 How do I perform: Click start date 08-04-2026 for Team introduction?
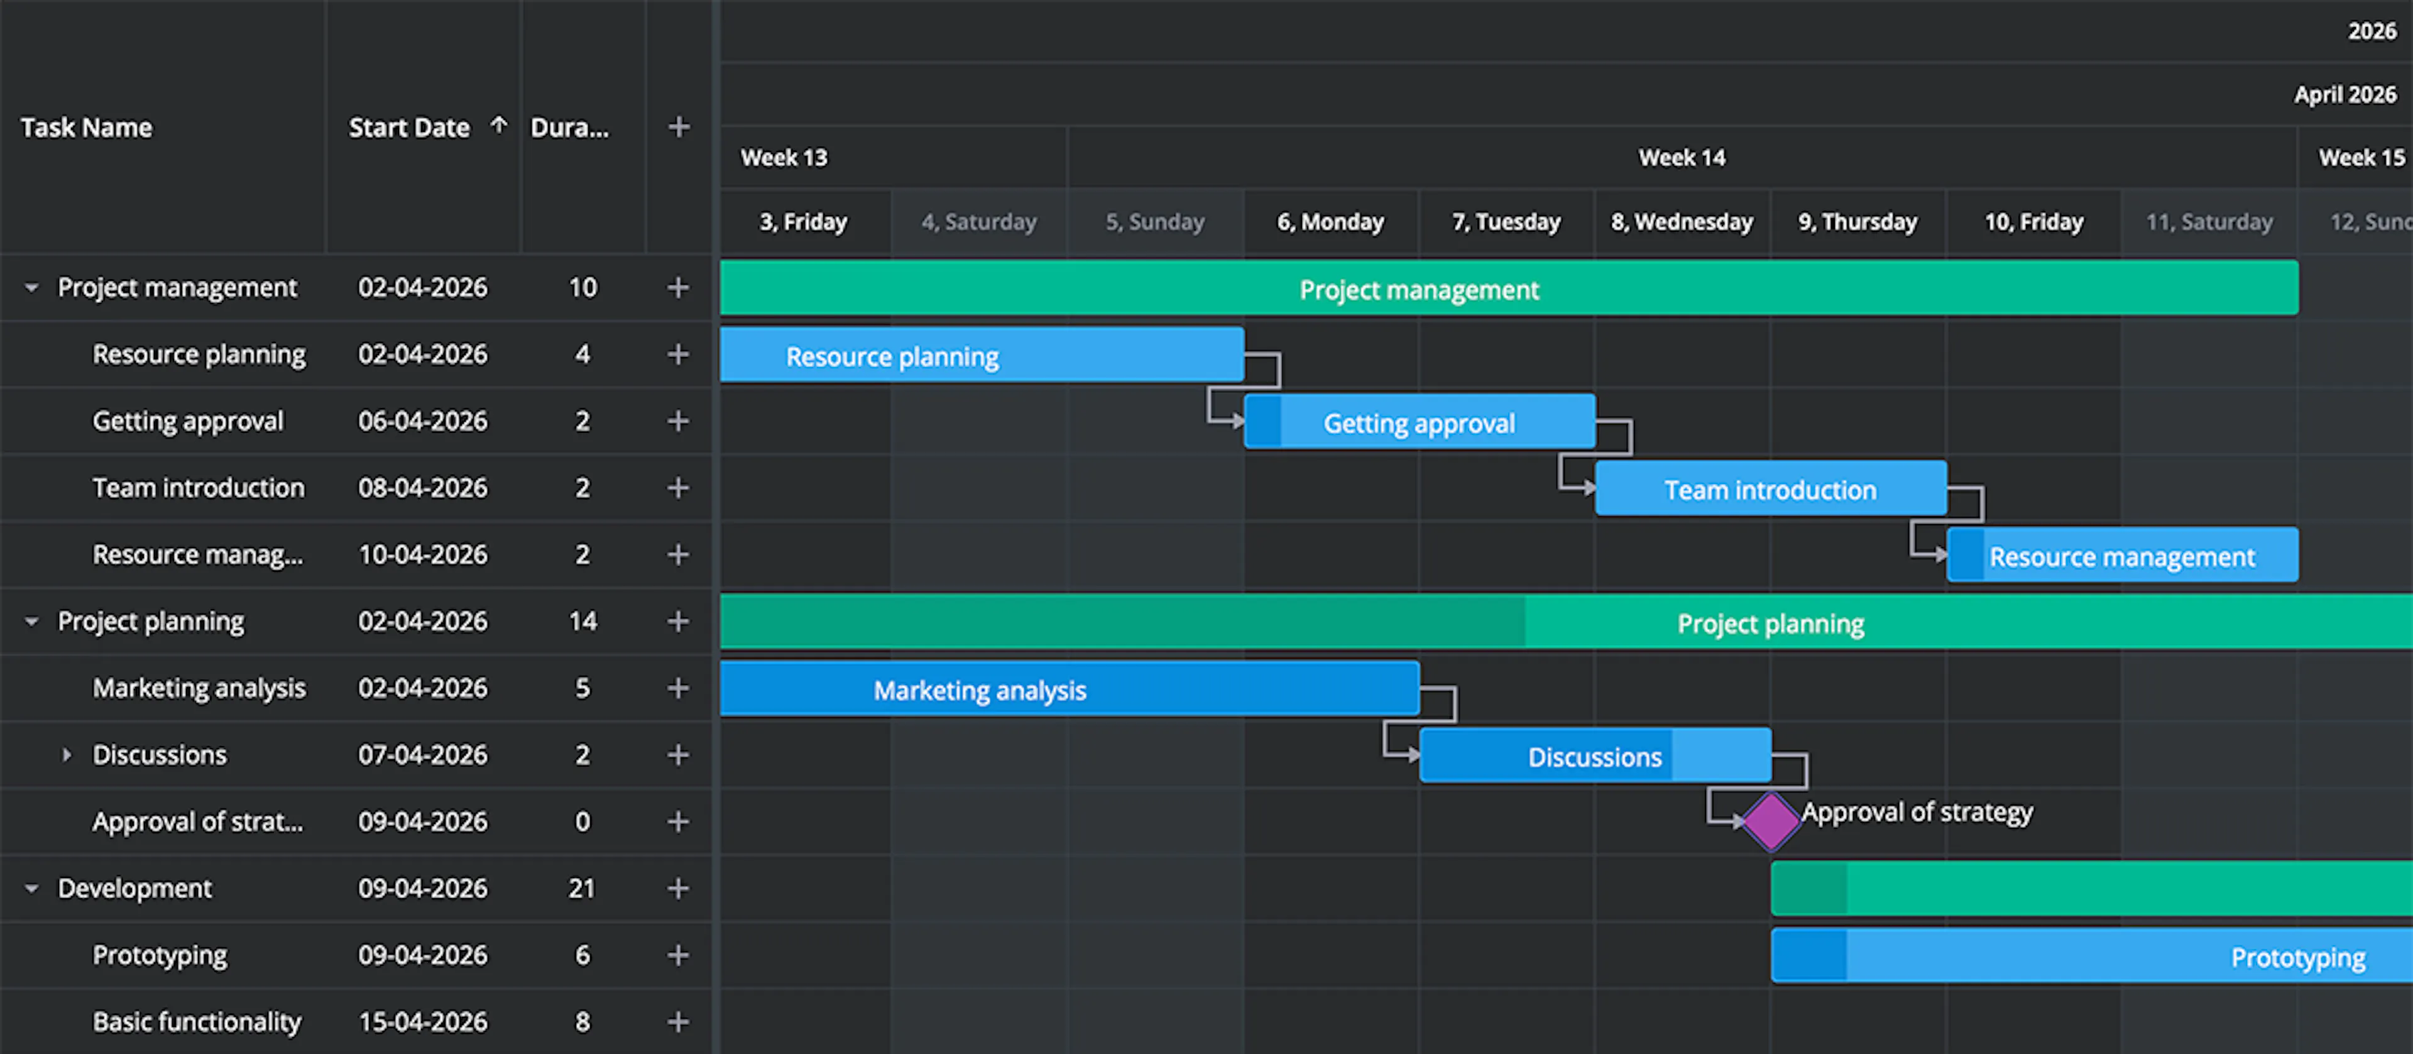[x=422, y=487]
